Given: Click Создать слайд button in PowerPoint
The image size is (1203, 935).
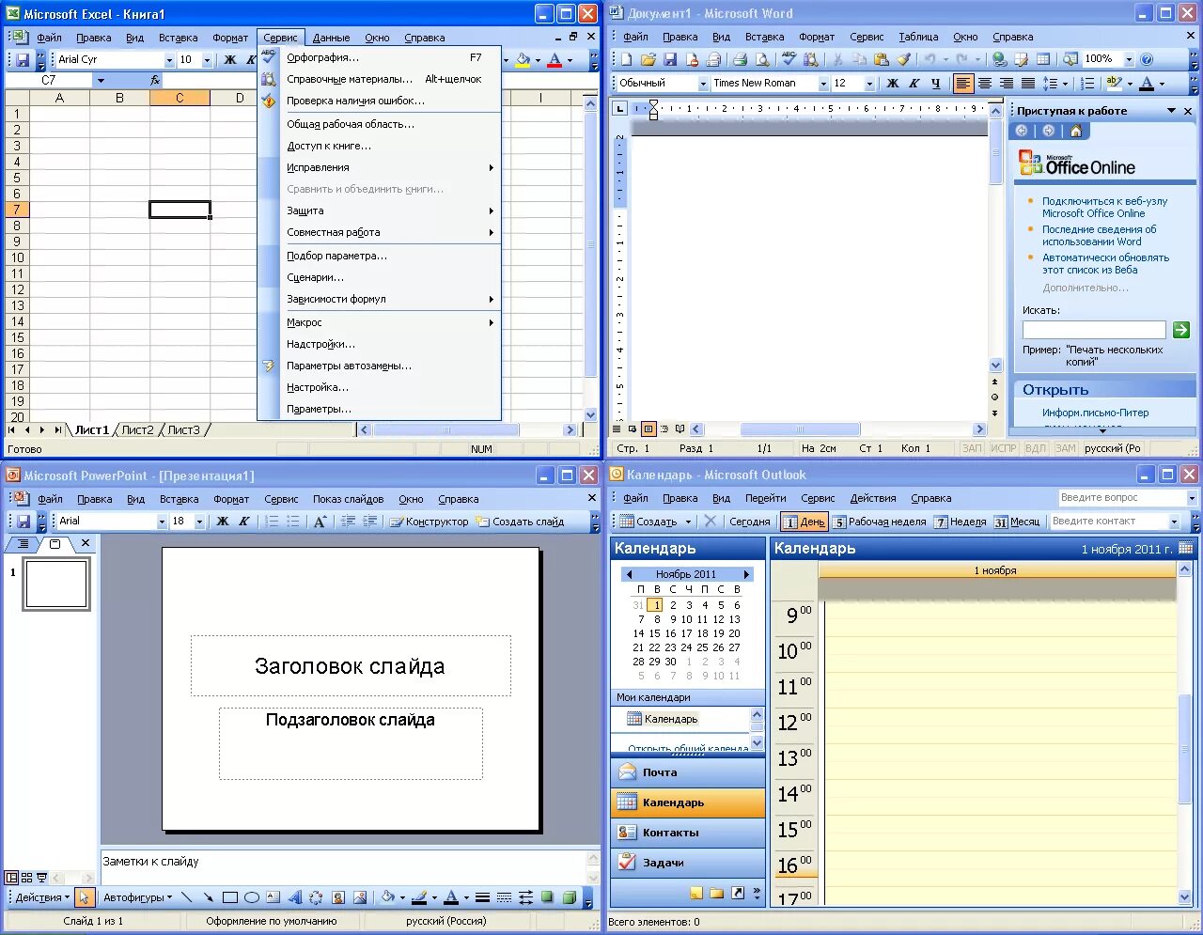Looking at the screenshot, I should [520, 522].
